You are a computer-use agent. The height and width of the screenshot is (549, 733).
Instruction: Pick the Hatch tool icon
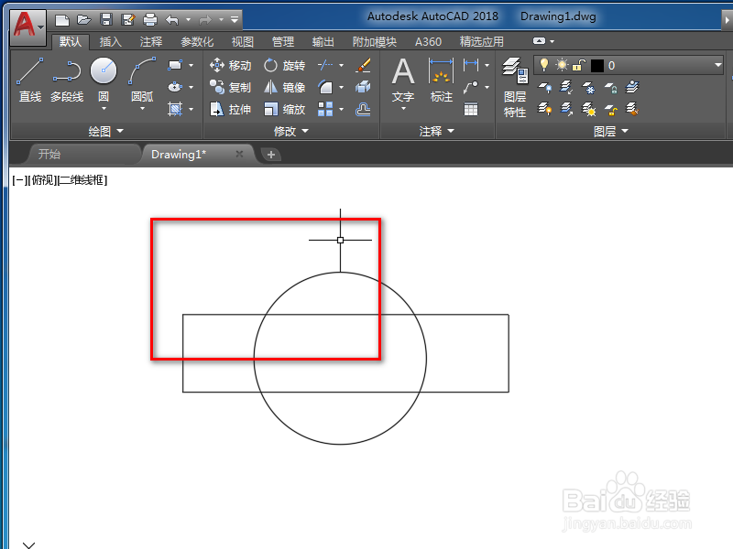pos(175,109)
